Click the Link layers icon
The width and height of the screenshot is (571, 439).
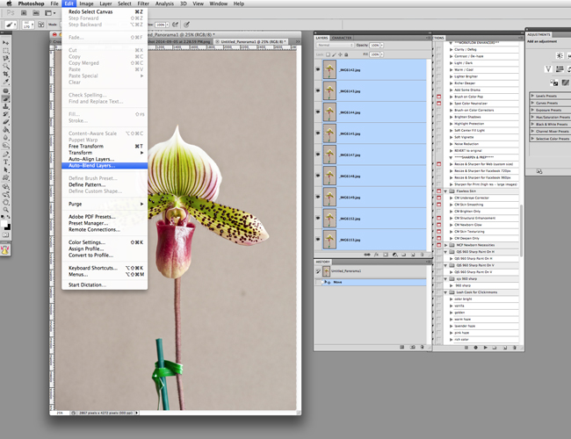pos(367,255)
